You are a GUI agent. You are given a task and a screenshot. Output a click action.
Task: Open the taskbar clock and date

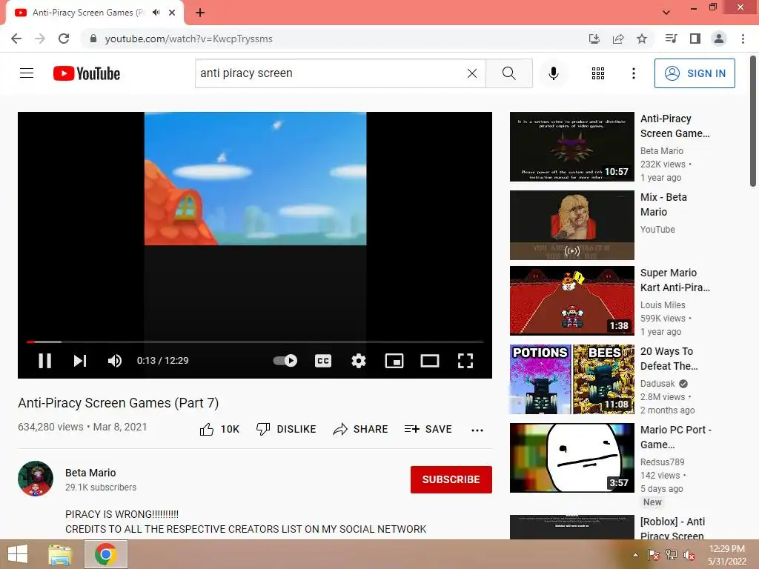click(727, 555)
